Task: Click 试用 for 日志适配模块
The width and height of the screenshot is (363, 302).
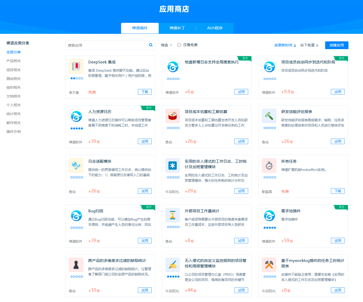Action: coord(145,191)
